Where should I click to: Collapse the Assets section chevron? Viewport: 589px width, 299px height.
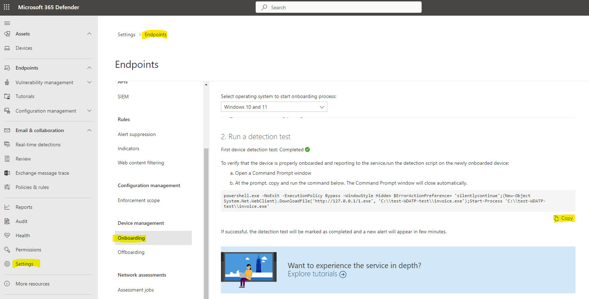click(89, 34)
